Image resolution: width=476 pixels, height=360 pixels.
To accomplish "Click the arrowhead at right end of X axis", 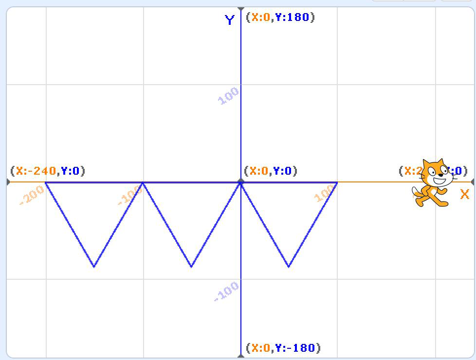I will (473, 182).
